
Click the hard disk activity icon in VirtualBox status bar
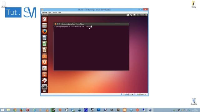(122, 95)
